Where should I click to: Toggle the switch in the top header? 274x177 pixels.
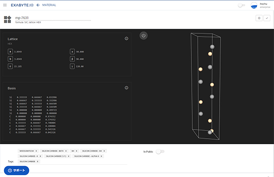pyautogui.click(x=242, y=5)
